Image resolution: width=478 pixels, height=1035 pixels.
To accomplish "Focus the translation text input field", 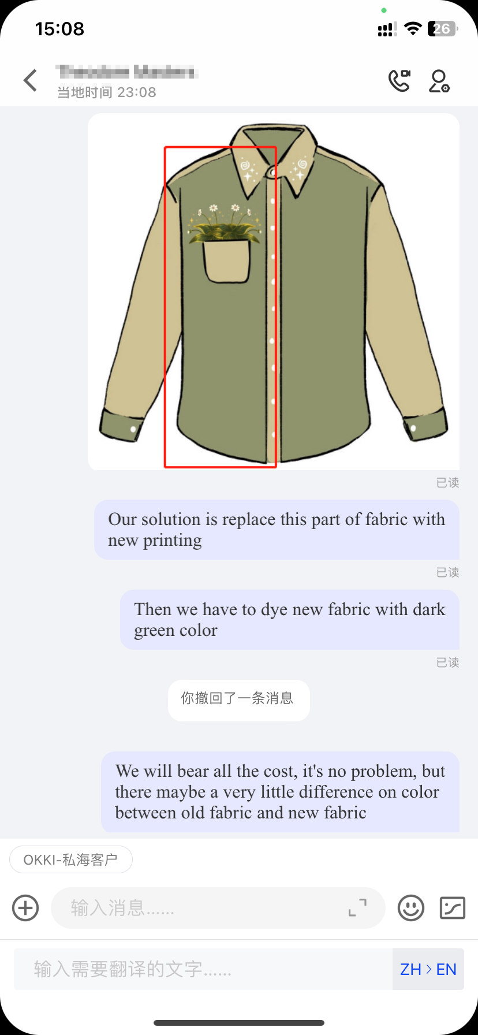I will pyautogui.click(x=203, y=969).
